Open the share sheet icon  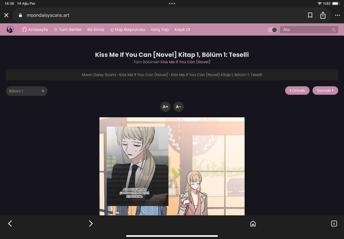323,15
